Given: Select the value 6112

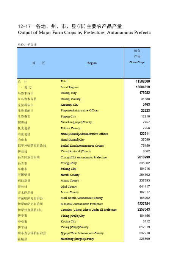Looking at the screenshot, I should coord(146,221).
